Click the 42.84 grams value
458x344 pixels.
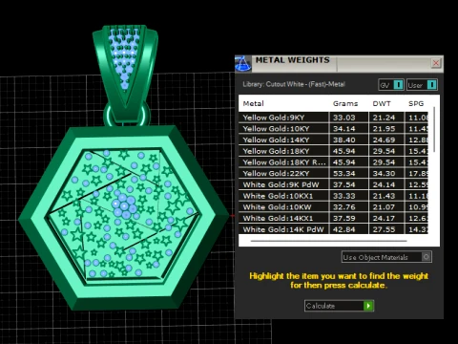click(x=343, y=229)
